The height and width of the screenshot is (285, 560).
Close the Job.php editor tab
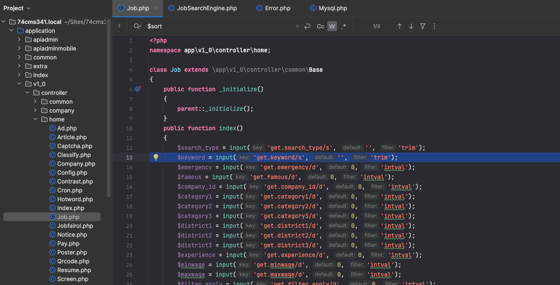[156, 8]
